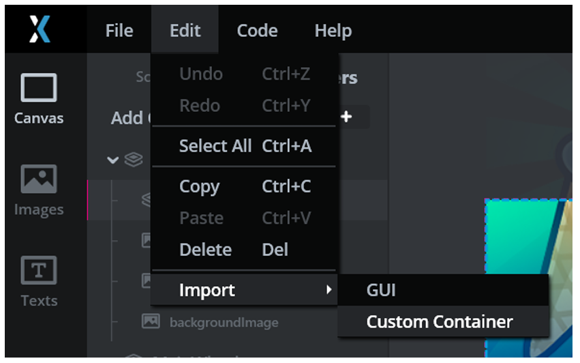
Task: Click the app logo icon
Action: [40, 30]
